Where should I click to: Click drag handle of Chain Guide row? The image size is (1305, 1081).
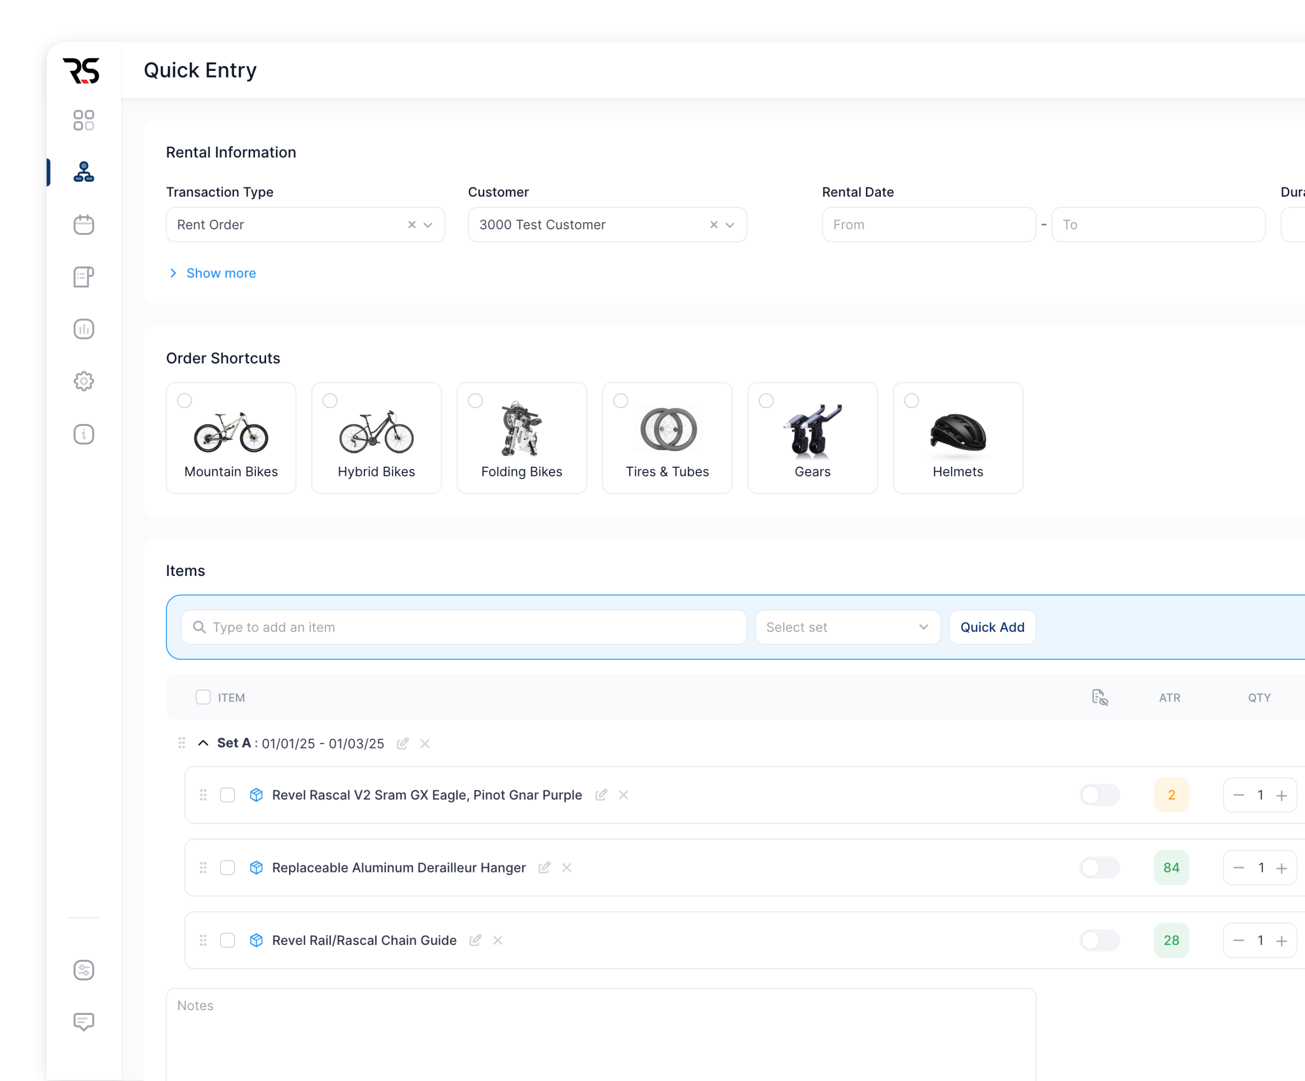coord(202,940)
